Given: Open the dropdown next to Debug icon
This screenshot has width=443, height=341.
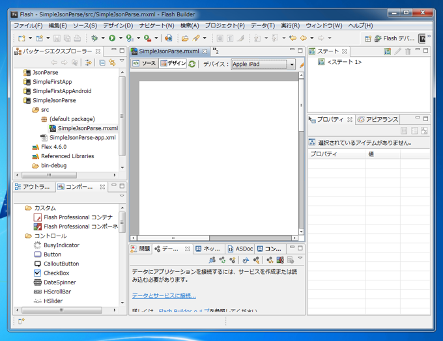Looking at the screenshot, I should (x=103, y=38).
